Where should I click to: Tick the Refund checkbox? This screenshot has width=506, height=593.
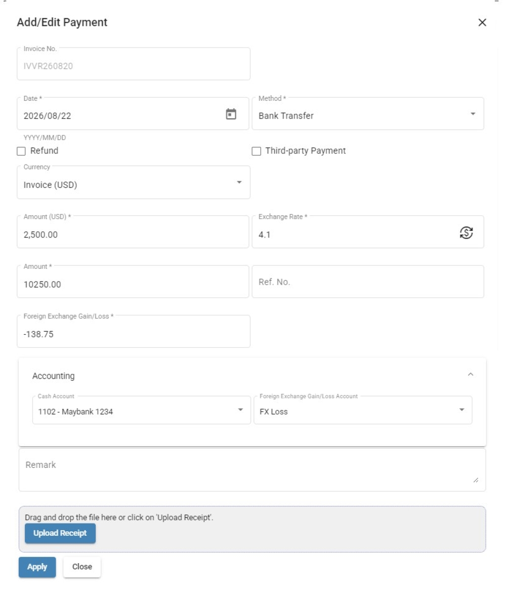pos(21,151)
